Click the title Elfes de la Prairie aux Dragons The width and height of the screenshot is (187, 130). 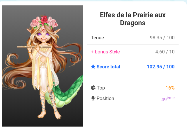pyautogui.click(x=133, y=19)
